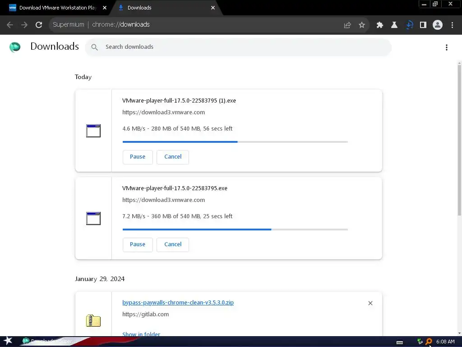Show the downloads toolbar bubble icon
The width and height of the screenshot is (462, 347).
(409, 25)
